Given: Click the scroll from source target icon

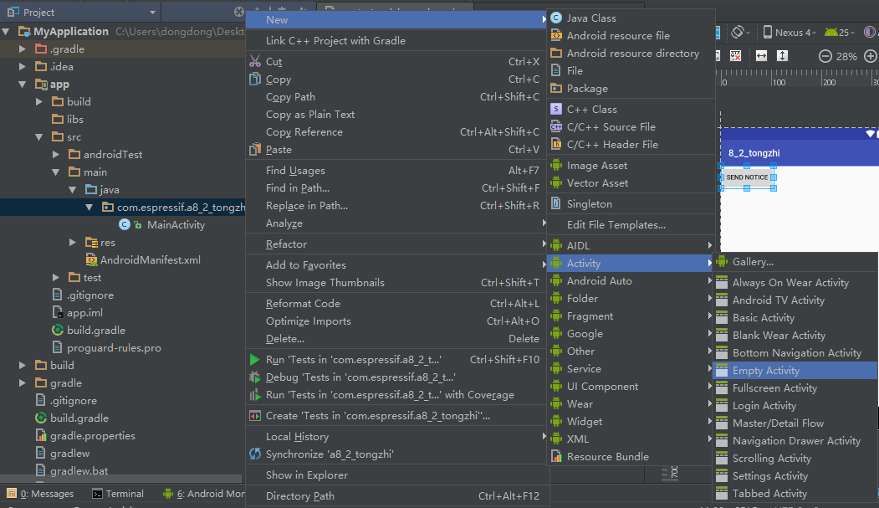Looking at the screenshot, I should click(x=239, y=12).
